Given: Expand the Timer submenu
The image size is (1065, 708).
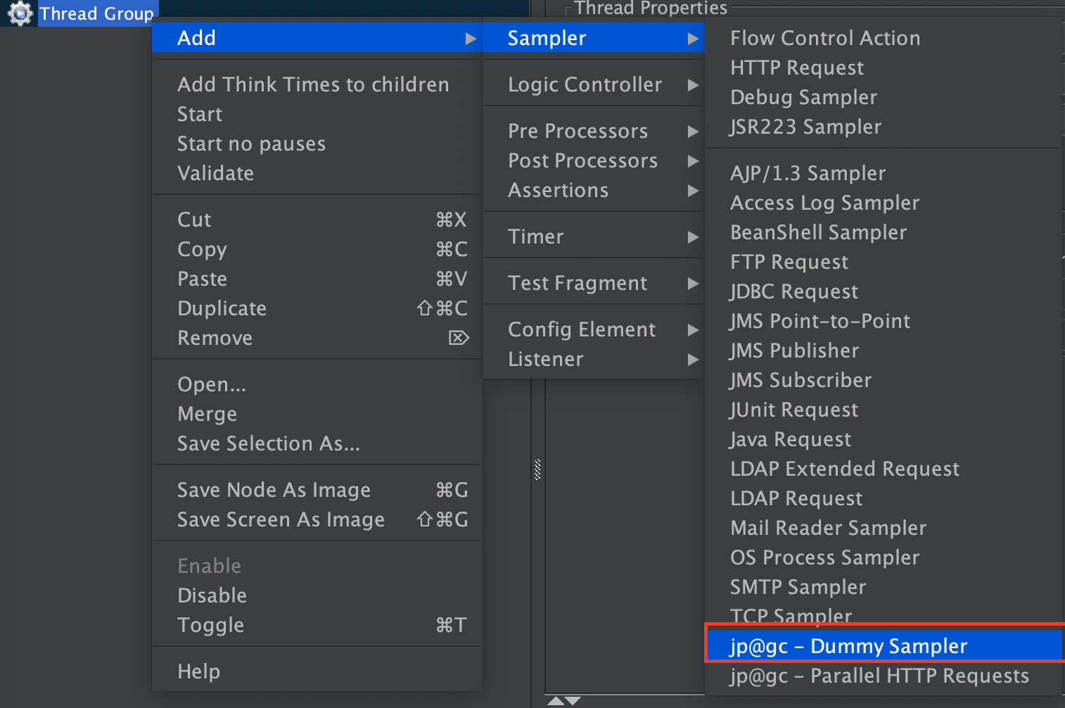Looking at the screenshot, I should 594,236.
